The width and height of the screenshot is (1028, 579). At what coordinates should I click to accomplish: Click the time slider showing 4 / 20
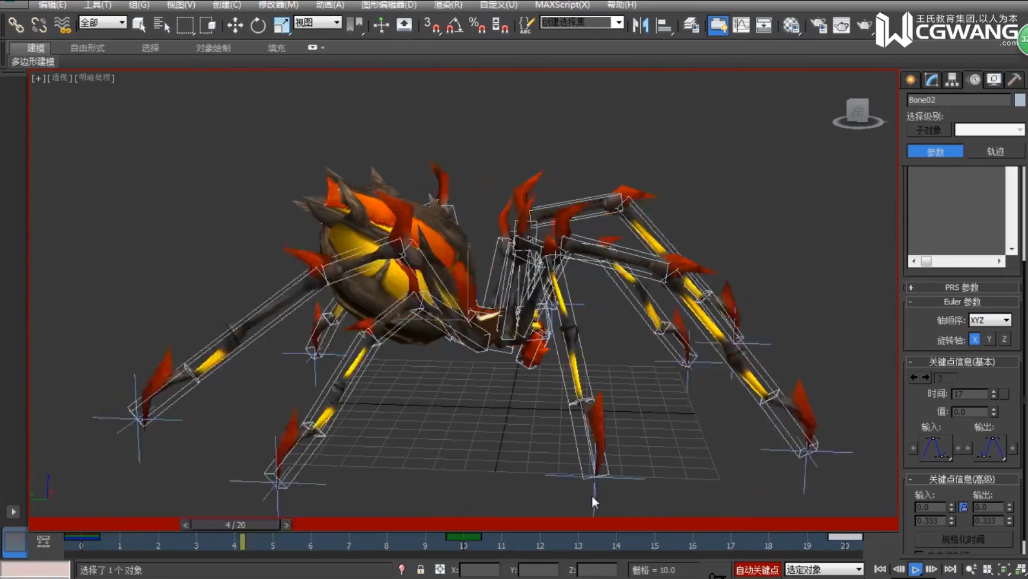click(235, 525)
